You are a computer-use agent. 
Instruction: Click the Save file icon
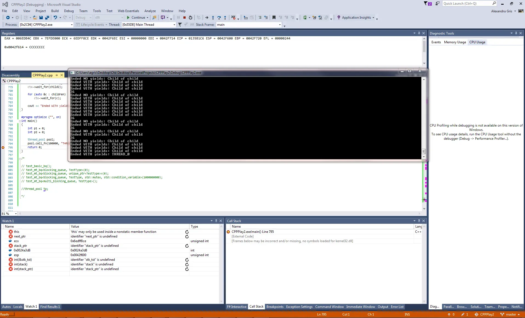pos(41,18)
